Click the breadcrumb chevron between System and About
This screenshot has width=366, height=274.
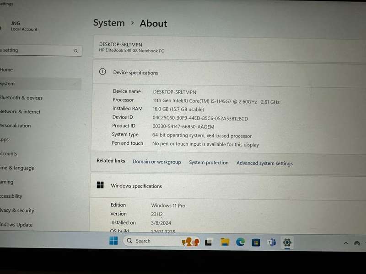coord(132,23)
